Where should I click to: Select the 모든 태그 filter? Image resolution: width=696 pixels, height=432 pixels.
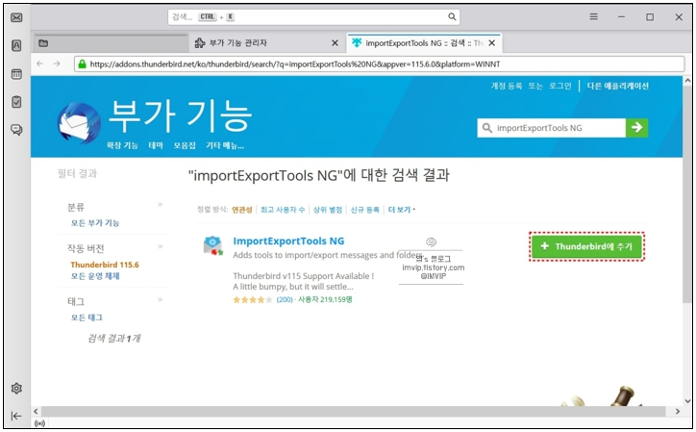click(87, 318)
